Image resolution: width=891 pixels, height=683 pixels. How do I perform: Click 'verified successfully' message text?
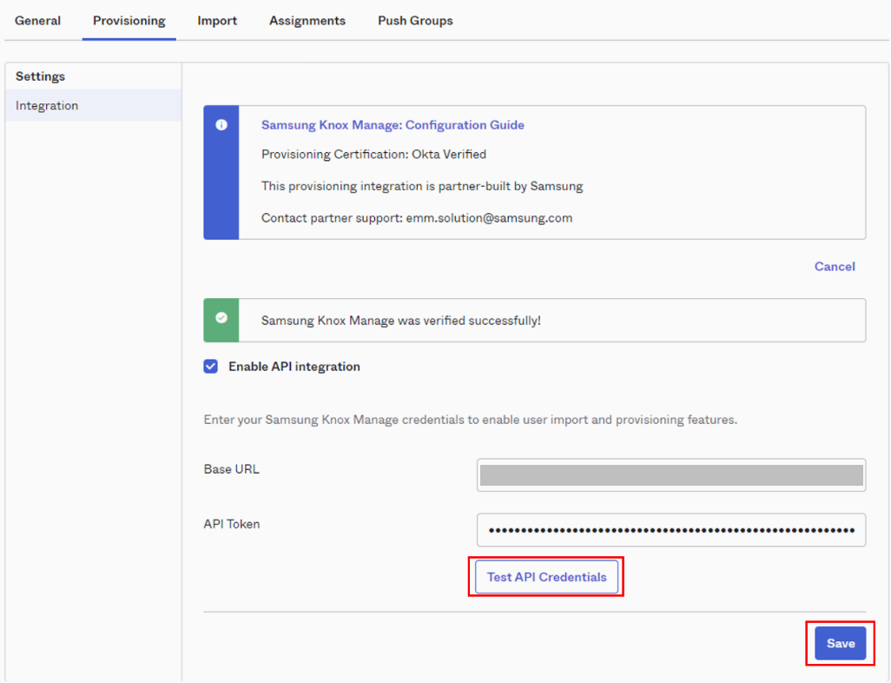pyautogui.click(x=401, y=321)
